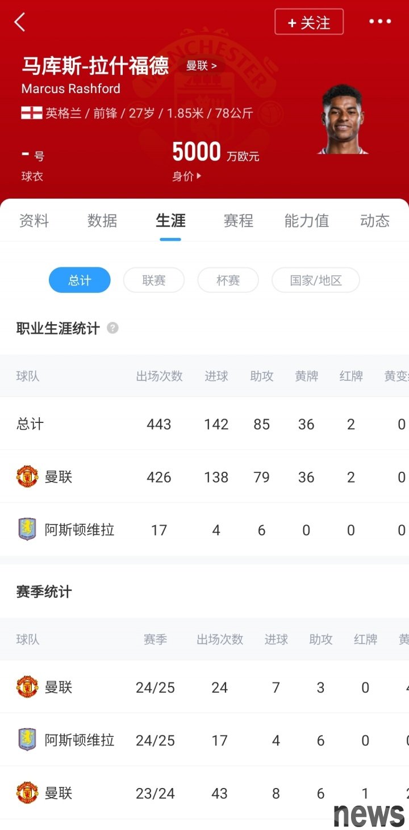Viewport: 409px width, 830px height.
Task: Select the 总计 filter pill
Action: click(80, 280)
